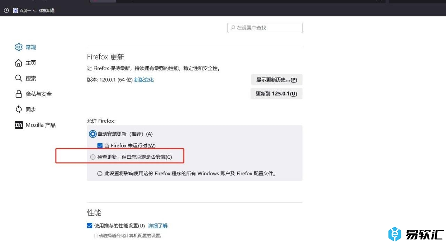Click the 允许 Firefox: label
The width and height of the screenshot is (446, 243).
click(x=101, y=121)
